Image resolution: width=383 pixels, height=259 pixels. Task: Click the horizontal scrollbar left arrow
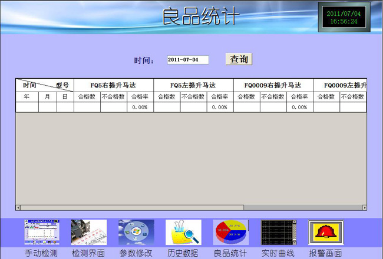click(18, 208)
